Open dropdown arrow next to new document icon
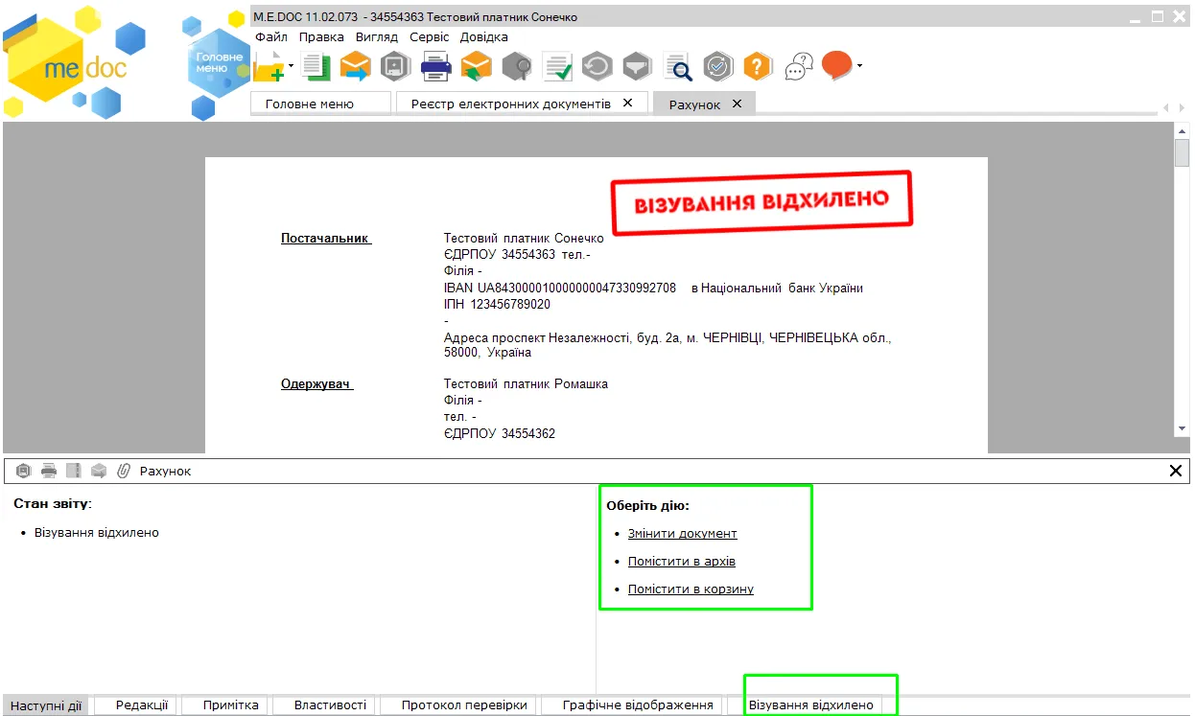Viewport: 1195px width, 716px height. [x=291, y=66]
